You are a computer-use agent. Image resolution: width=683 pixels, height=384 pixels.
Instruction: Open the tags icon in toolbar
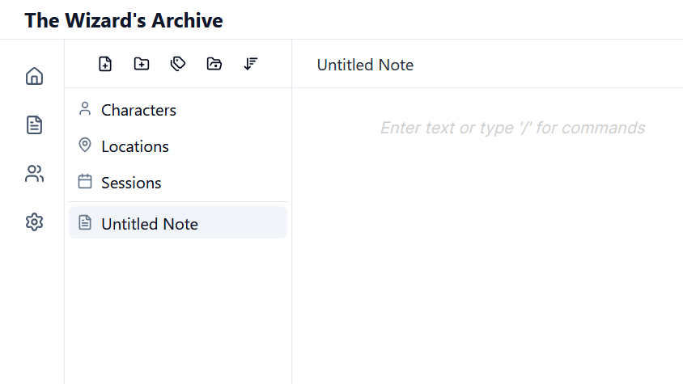pyautogui.click(x=178, y=64)
